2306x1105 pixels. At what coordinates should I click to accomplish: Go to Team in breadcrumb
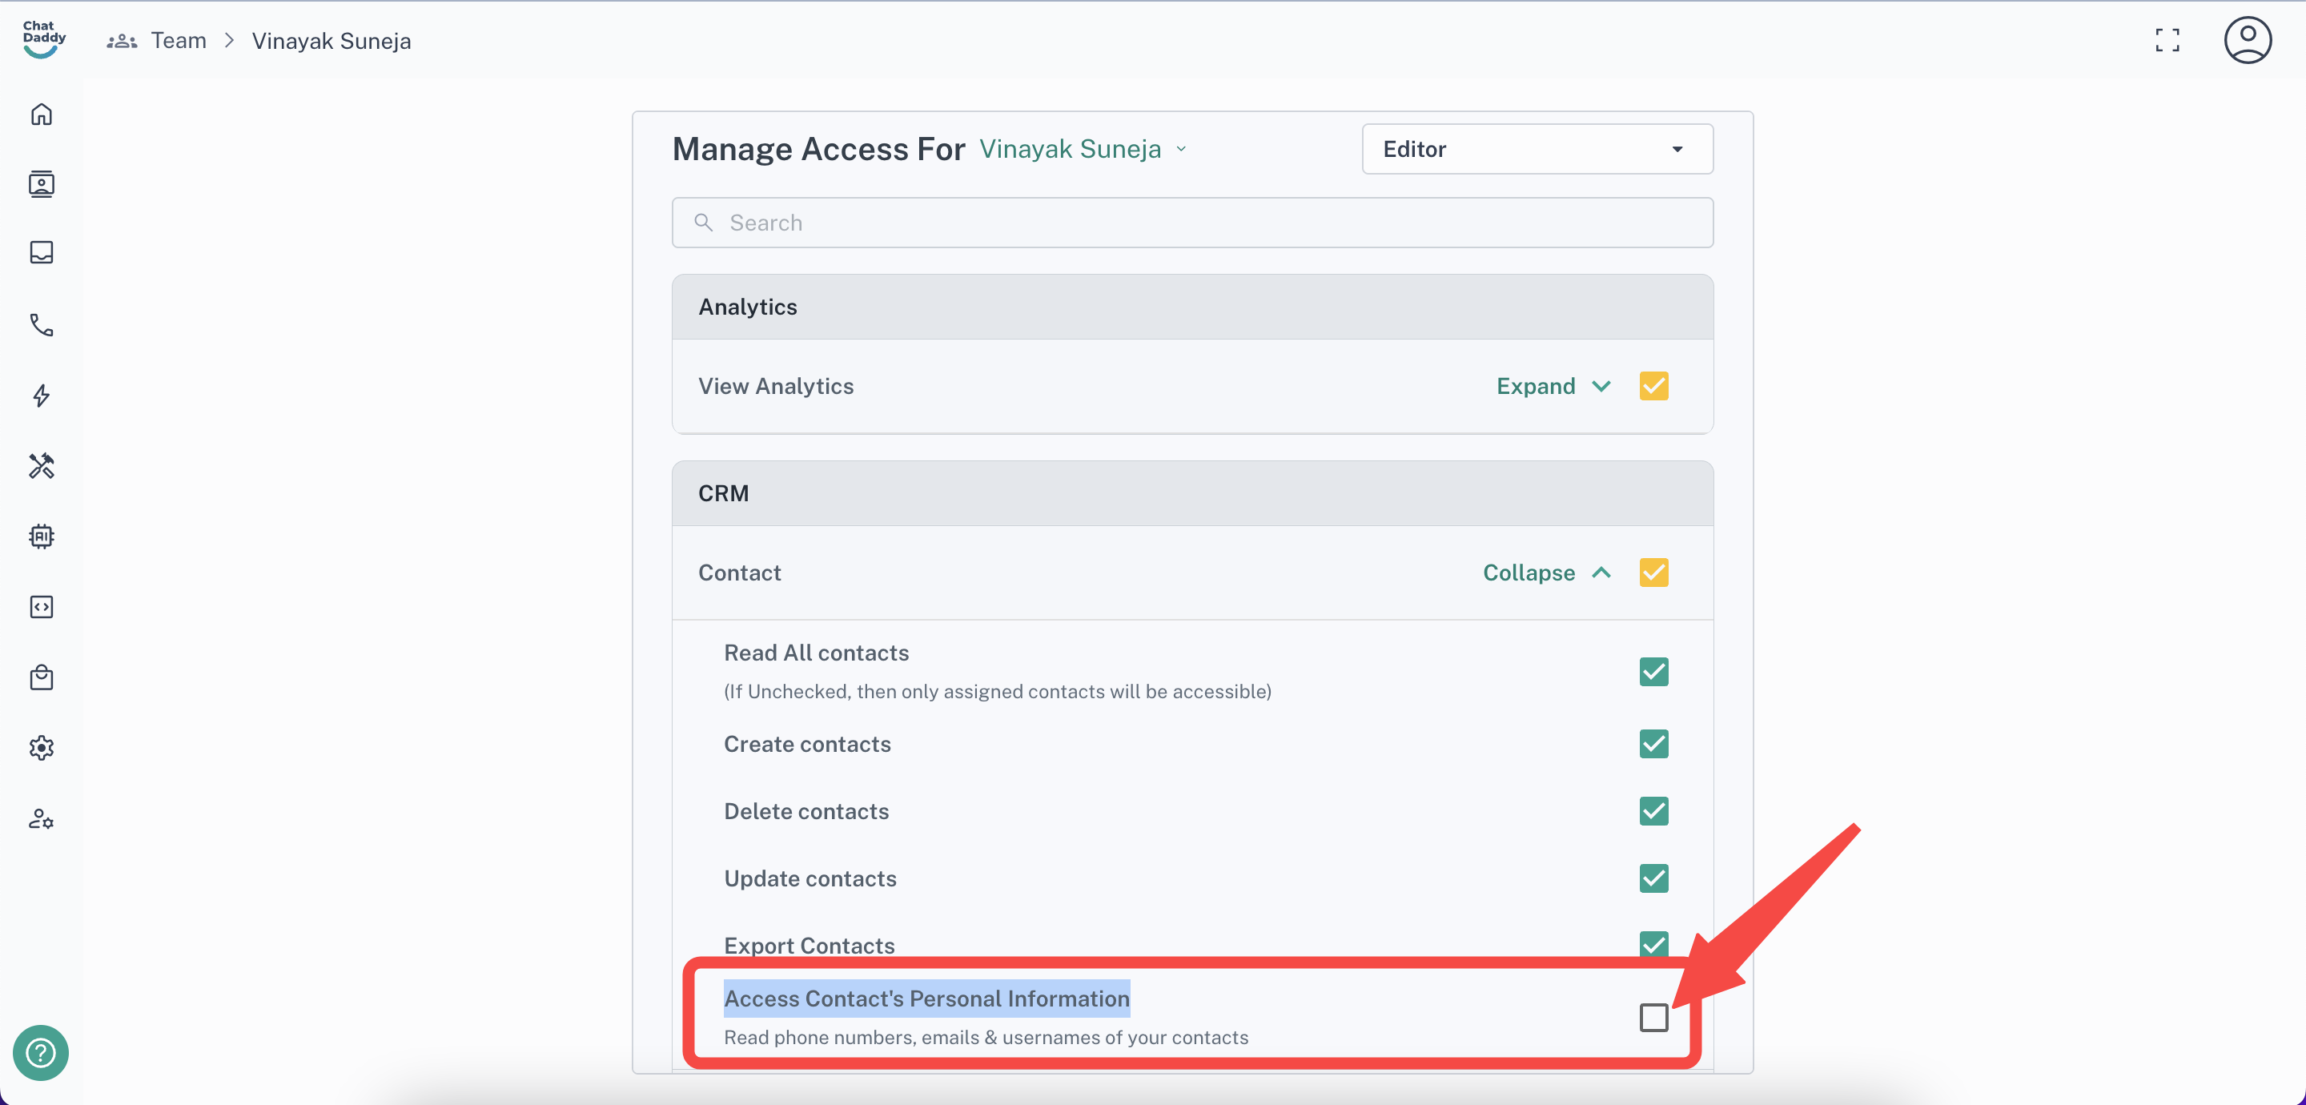(178, 40)
